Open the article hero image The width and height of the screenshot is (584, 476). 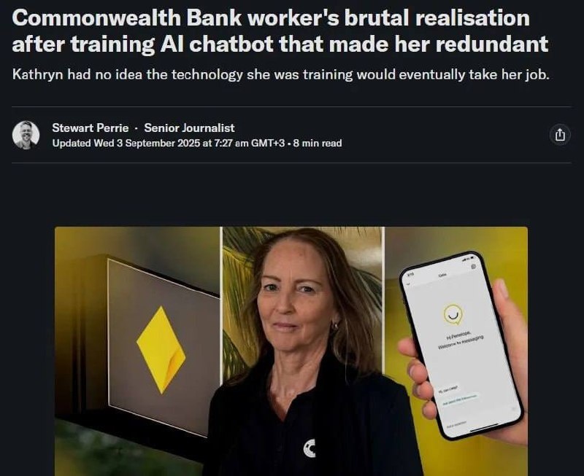pyautogui.click(x=291, y=351)
